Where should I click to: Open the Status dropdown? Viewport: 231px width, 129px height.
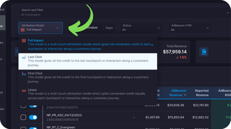click(x=142, y=28)
